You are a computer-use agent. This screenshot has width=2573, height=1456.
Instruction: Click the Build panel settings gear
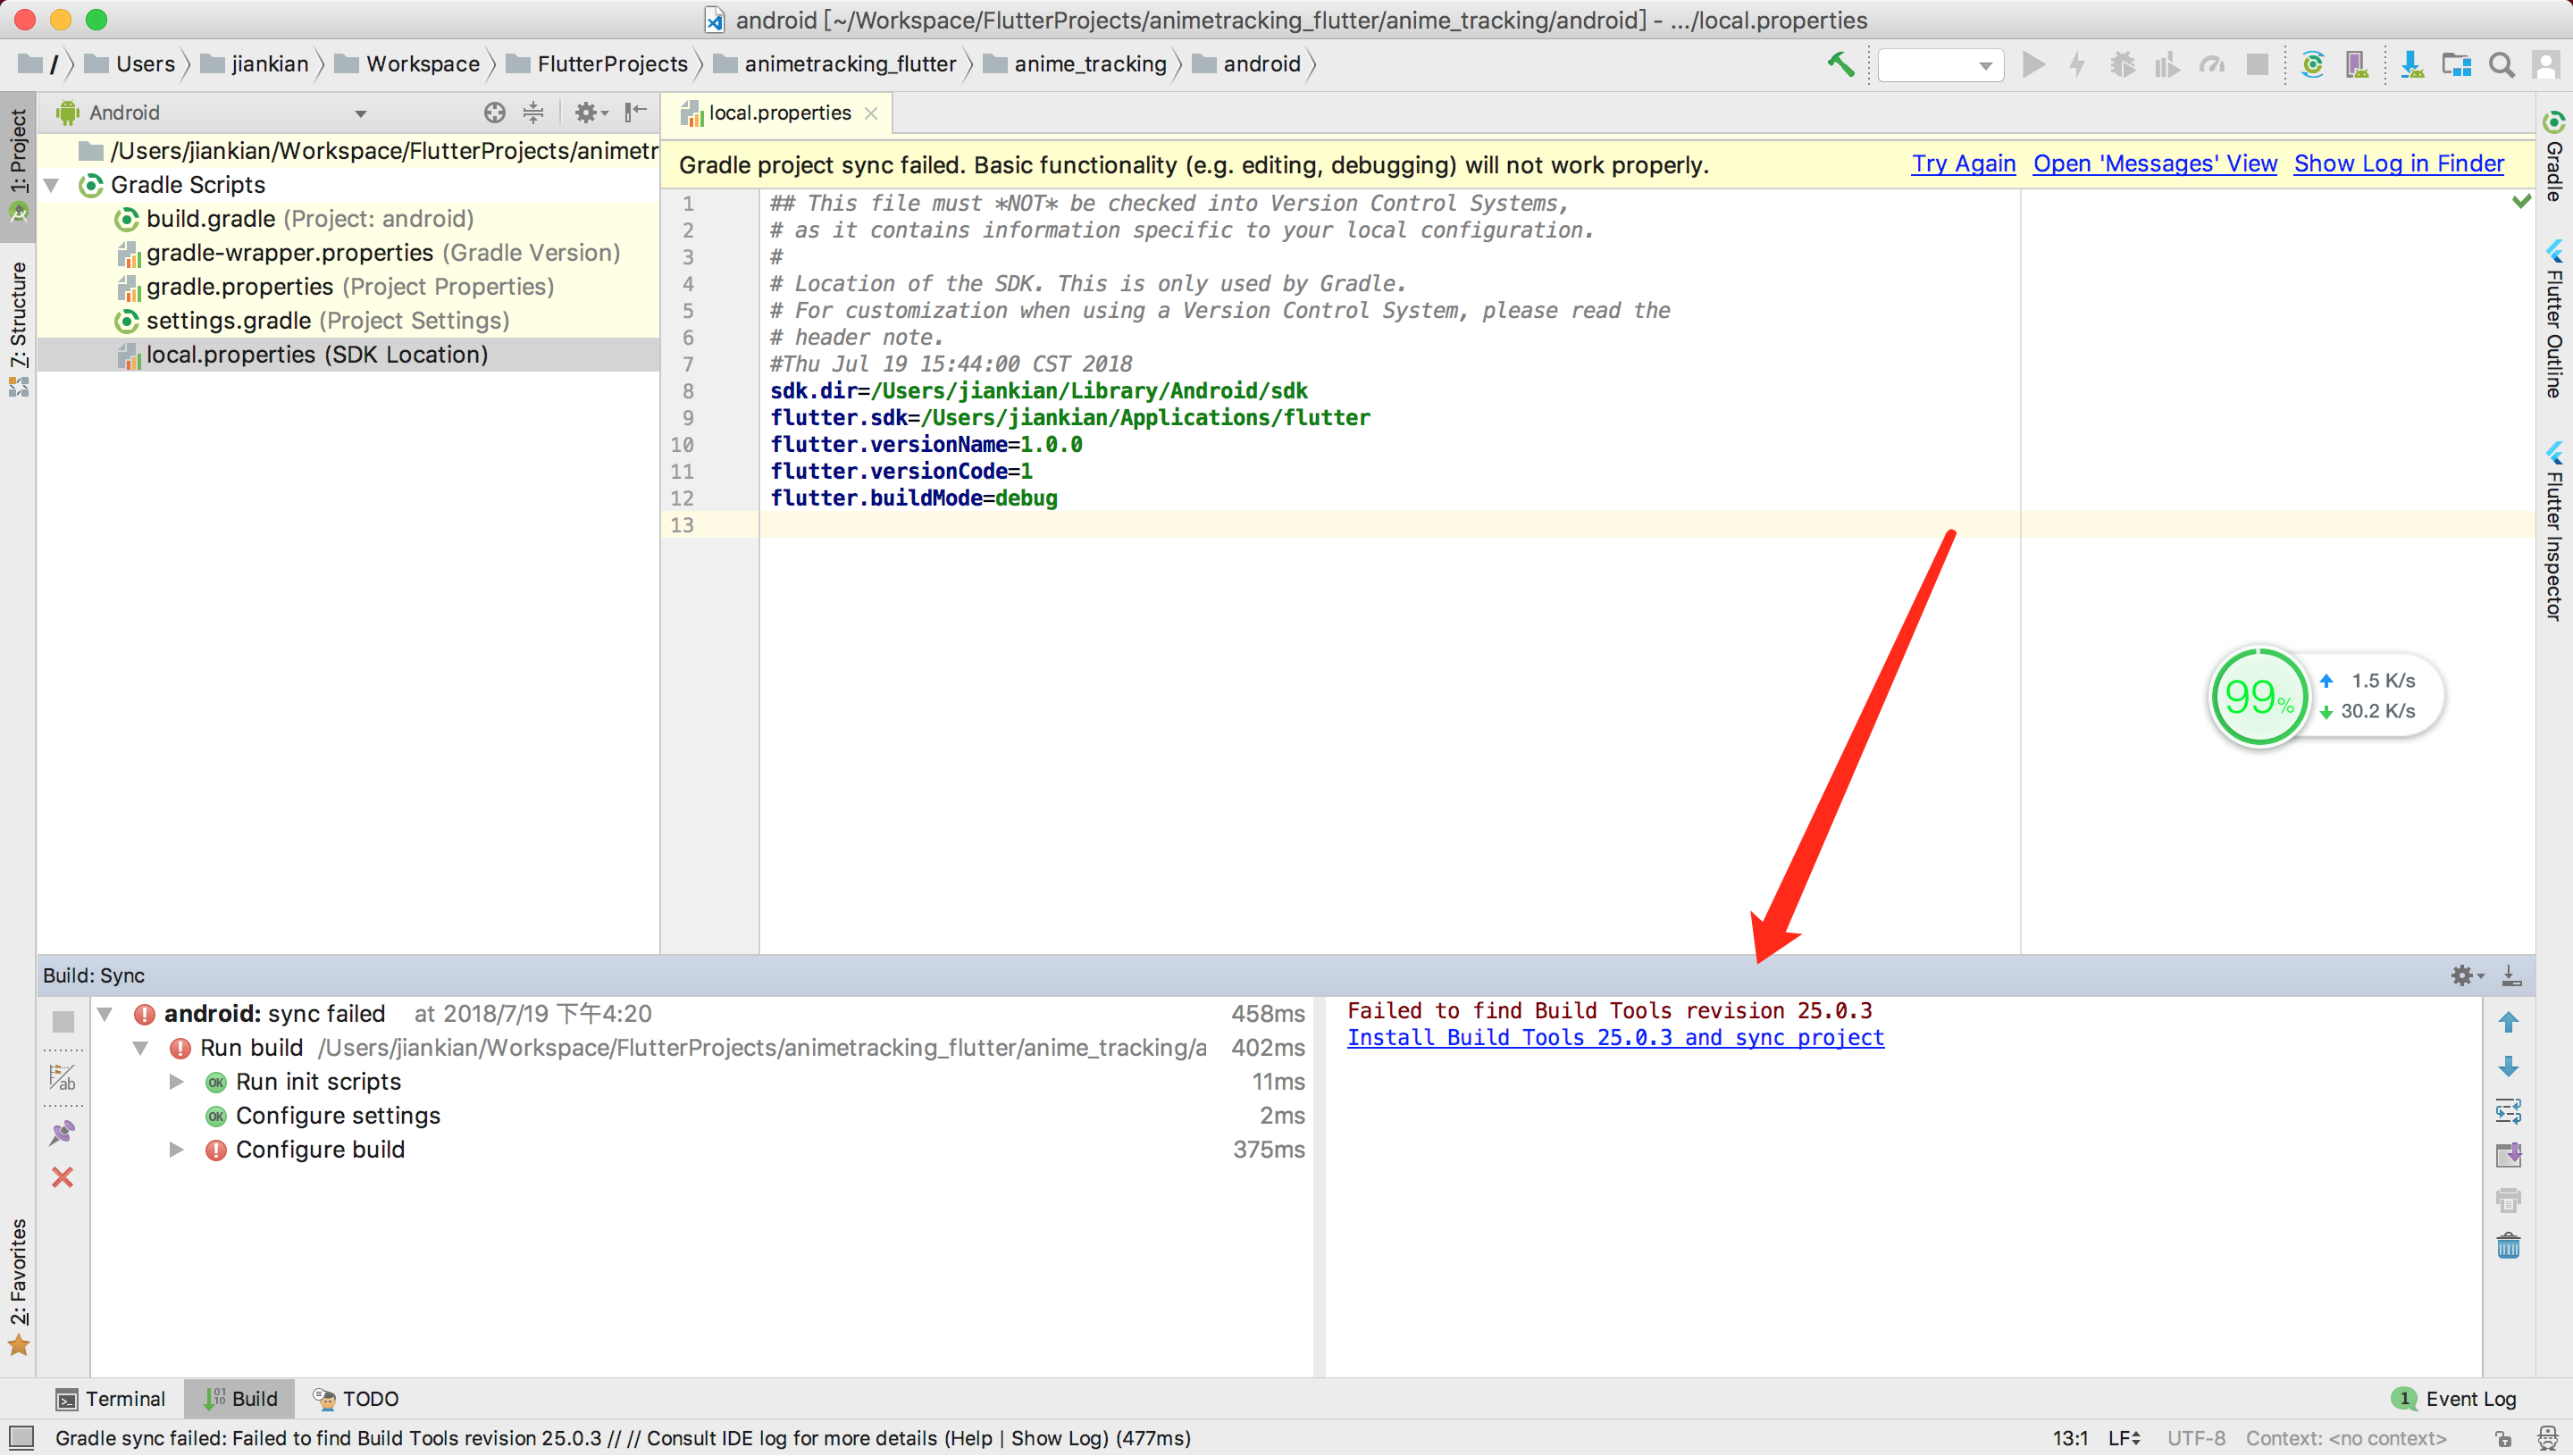tap(2463, 975)
